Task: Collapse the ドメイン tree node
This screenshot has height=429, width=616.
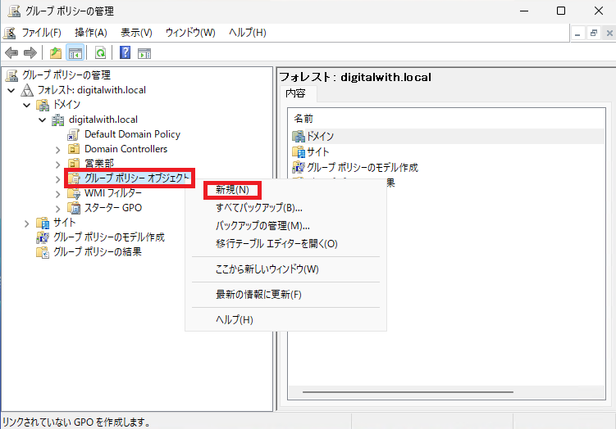Action: [27, 105]
